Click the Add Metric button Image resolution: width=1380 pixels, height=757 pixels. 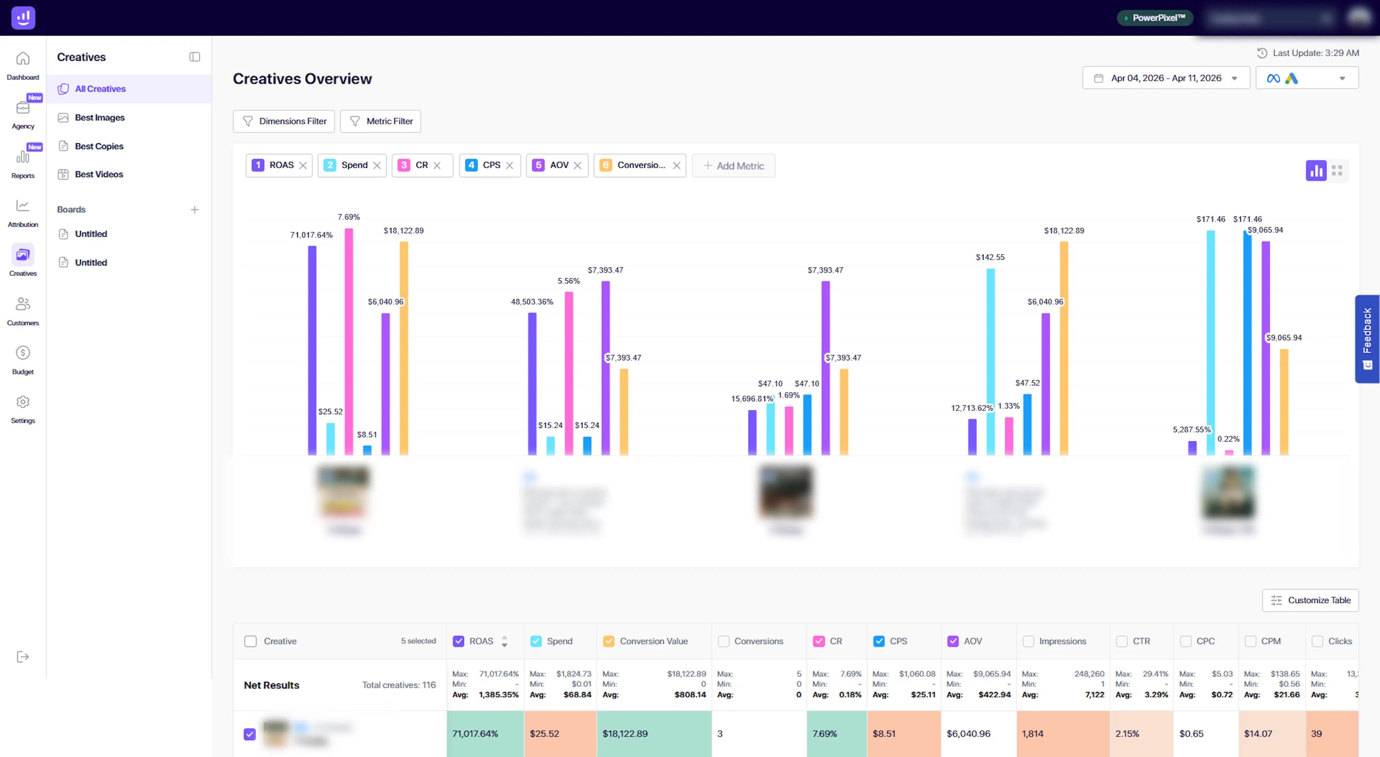coord(733,166)
